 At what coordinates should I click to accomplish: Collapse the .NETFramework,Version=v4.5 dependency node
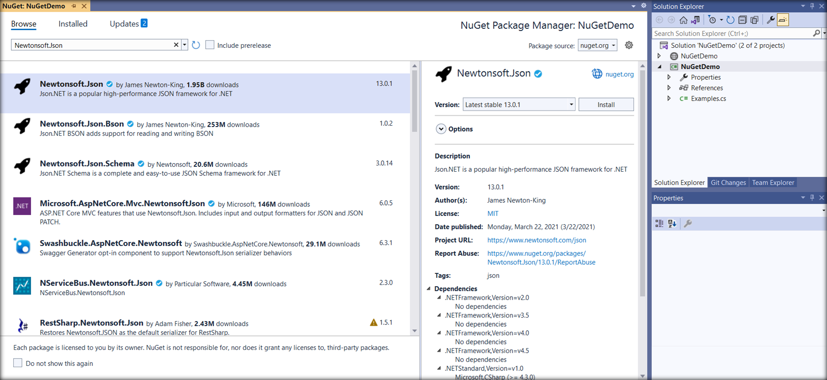point(439,350)
